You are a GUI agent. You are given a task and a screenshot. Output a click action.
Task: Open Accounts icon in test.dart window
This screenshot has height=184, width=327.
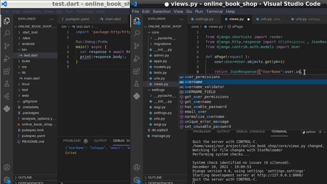[x=7, y=167]
